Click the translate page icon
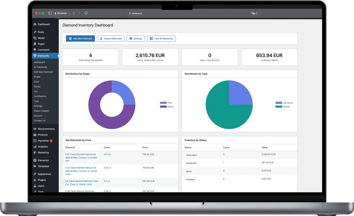Image resolution: width=354 pixels, height=216 pixels. click(253, 13)
